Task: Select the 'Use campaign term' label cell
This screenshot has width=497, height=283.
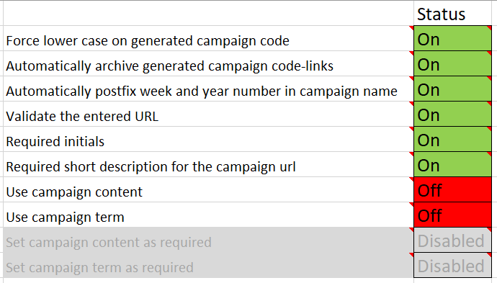Action: point(208,215)
